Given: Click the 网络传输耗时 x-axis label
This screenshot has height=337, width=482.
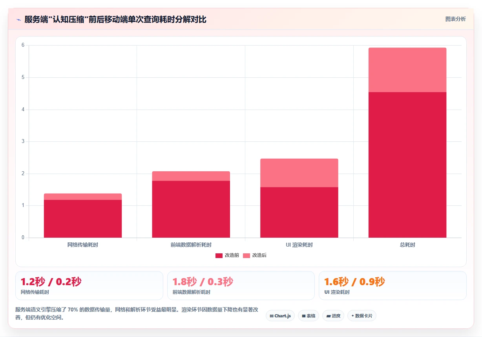Looking at the screenshot, I should click(83, 245).
